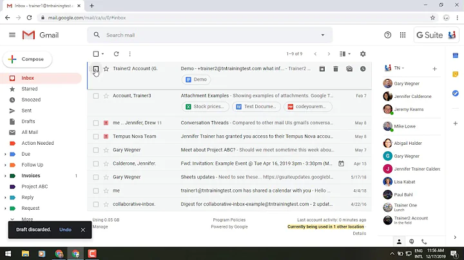464x260 pixels.
Task: Open the Keep notes side panel icon
Action: (456, 74)
